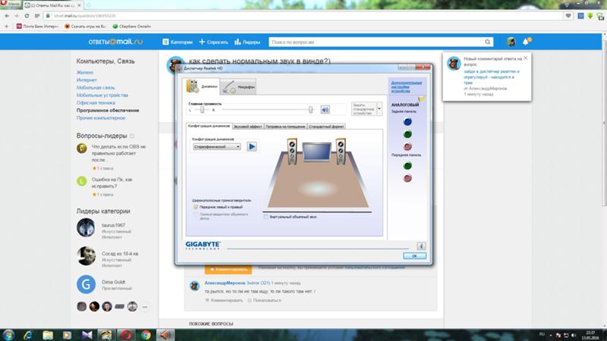This screenshot has height=341, width=607.
Task: Open the default device dropdown arrow
Action: click(x=379, y=108)
